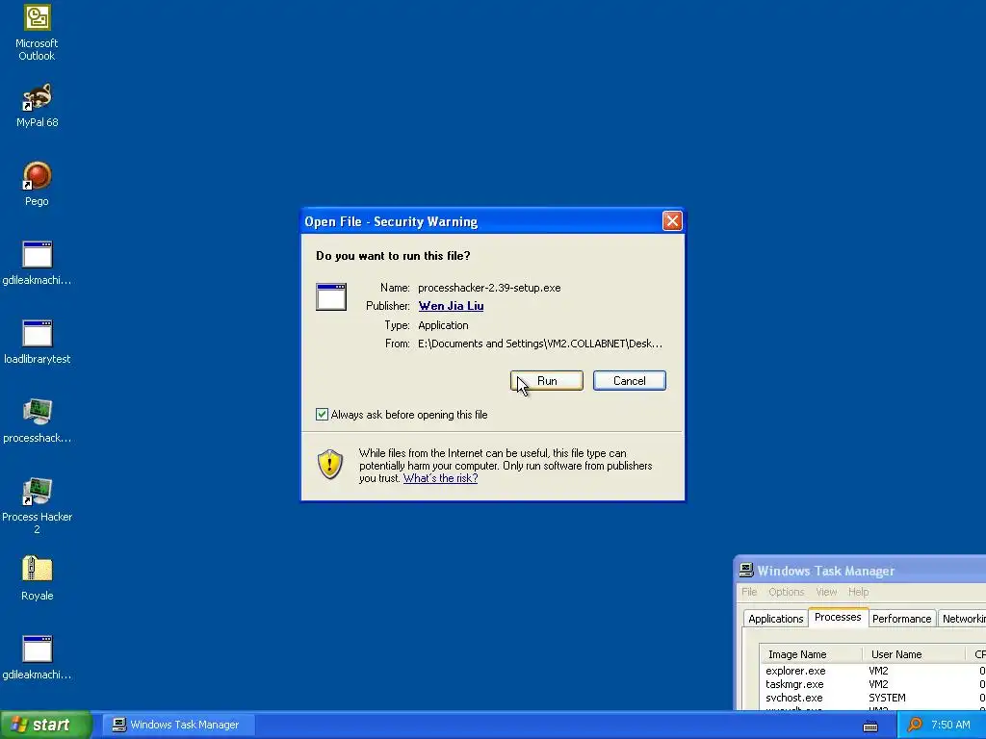Screen dimensions: 986x739
Task: Open the Options menu in Task Manager
Action: coord(786,592)
